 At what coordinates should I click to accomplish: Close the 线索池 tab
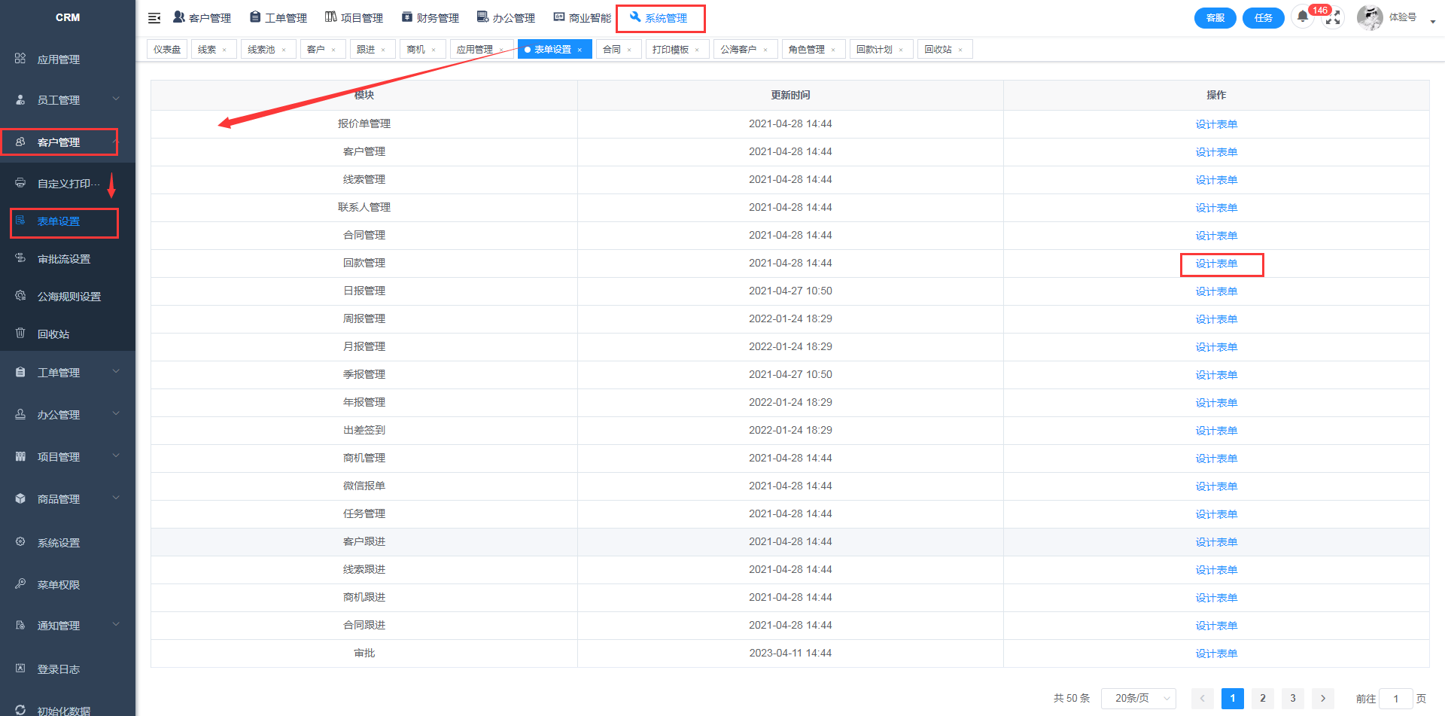click(x=284, y=50)
